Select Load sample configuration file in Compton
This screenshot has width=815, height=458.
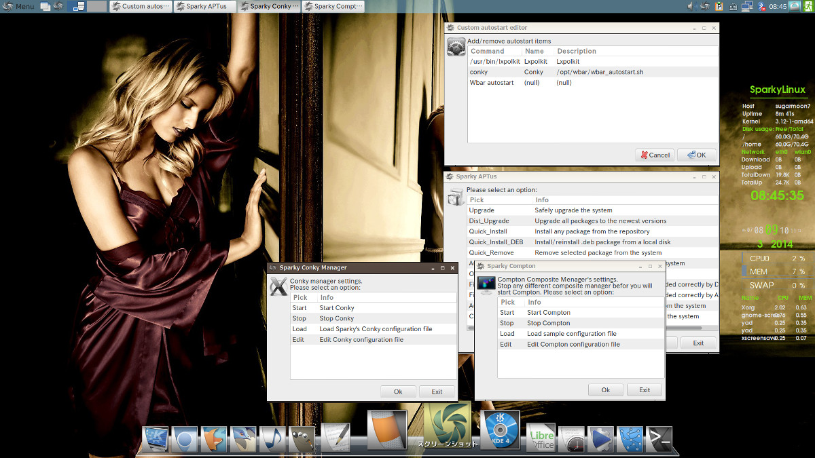coord(581,334)
